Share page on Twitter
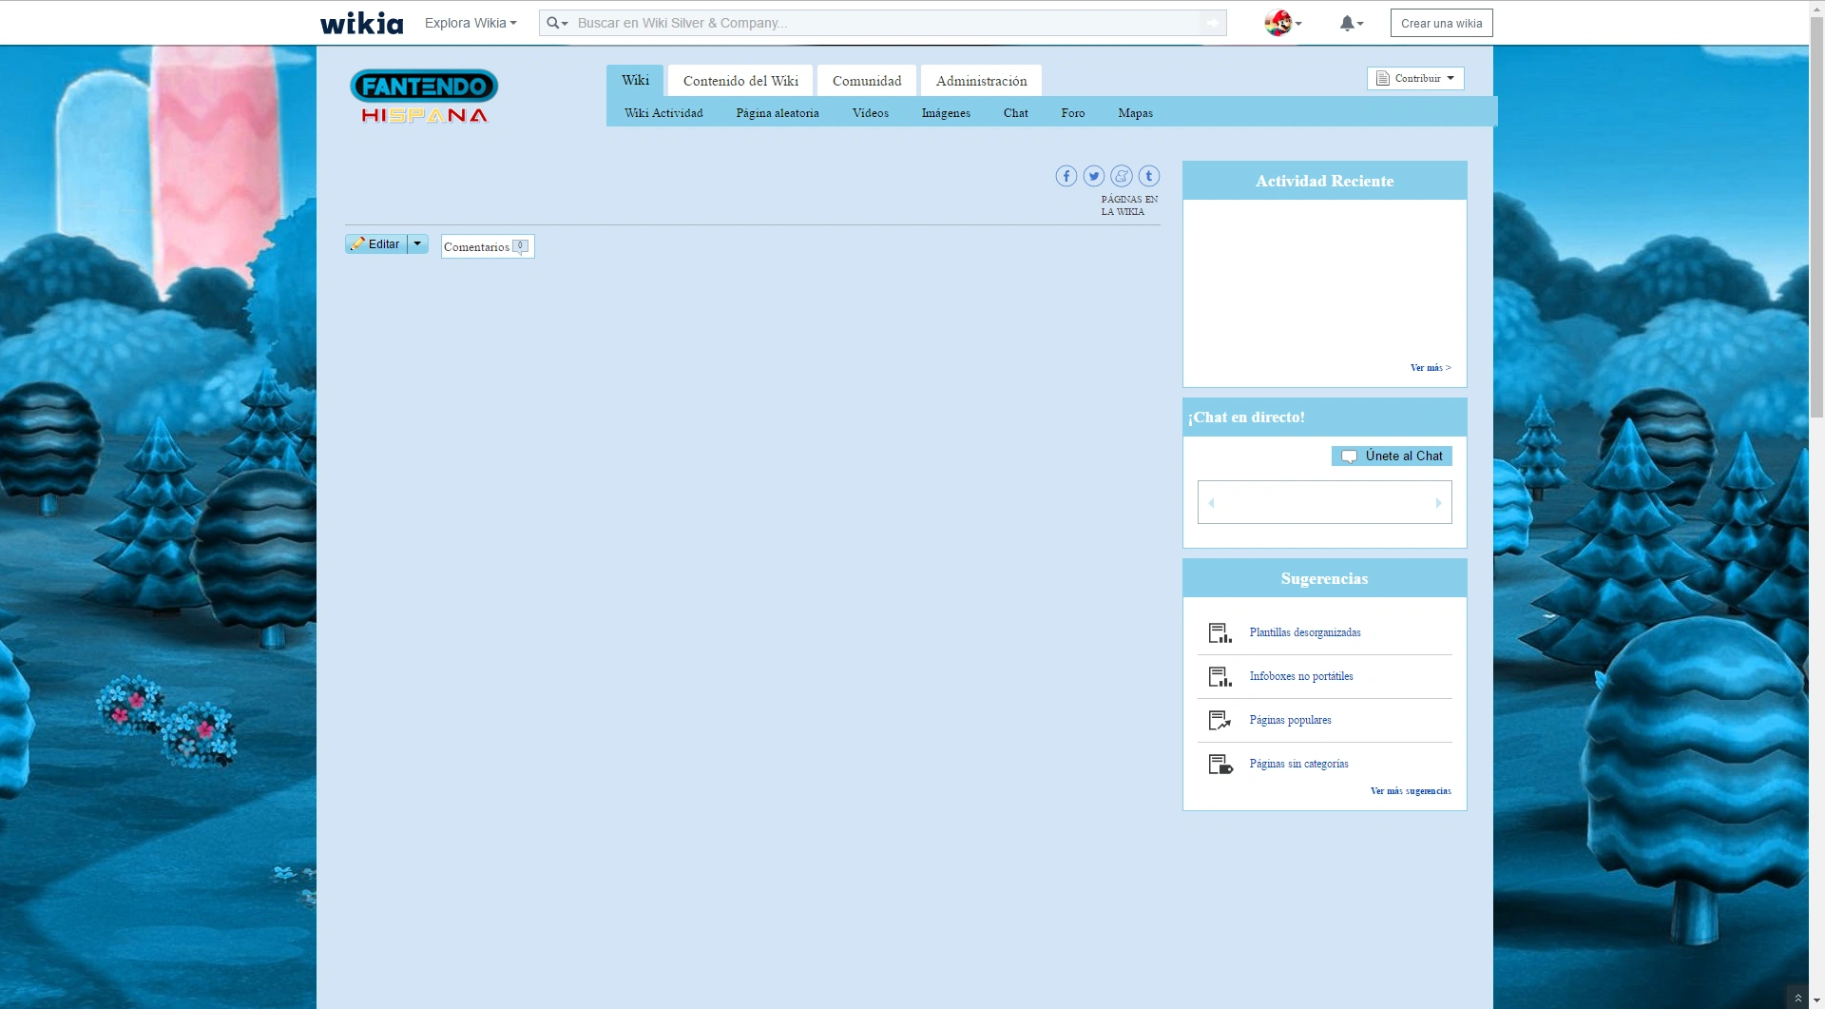 [x=1094, y=176]
